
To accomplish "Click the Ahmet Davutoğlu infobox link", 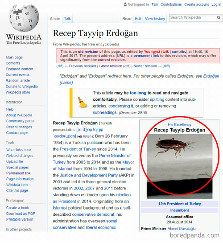I will [182, 229].
